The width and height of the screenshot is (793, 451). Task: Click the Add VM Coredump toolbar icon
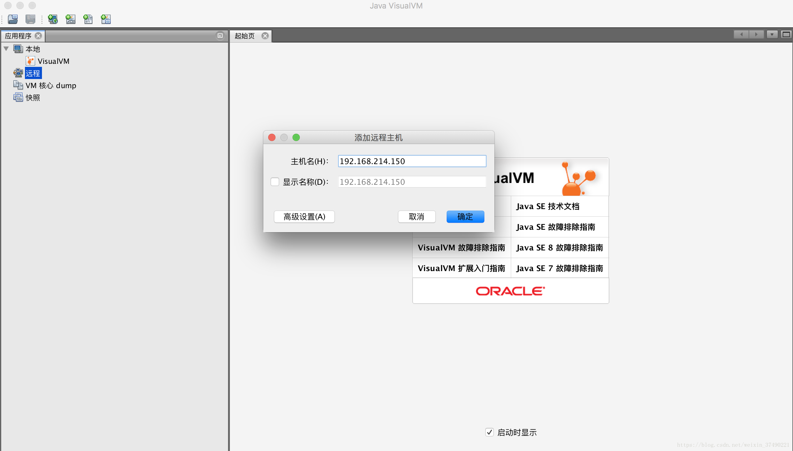click(x=88, y=19)
